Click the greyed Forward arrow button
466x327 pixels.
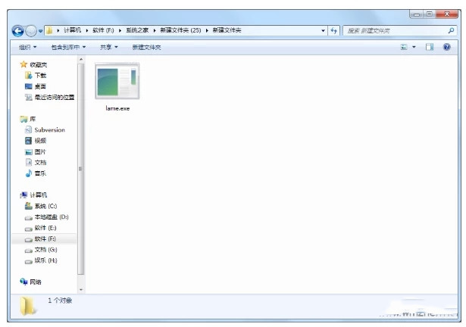tap(31, 30)
